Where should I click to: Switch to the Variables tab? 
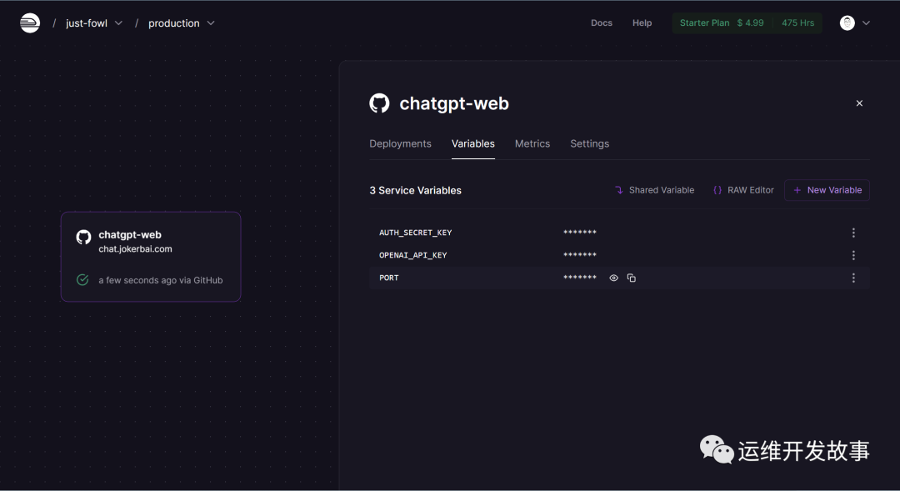tap(473, 143)
